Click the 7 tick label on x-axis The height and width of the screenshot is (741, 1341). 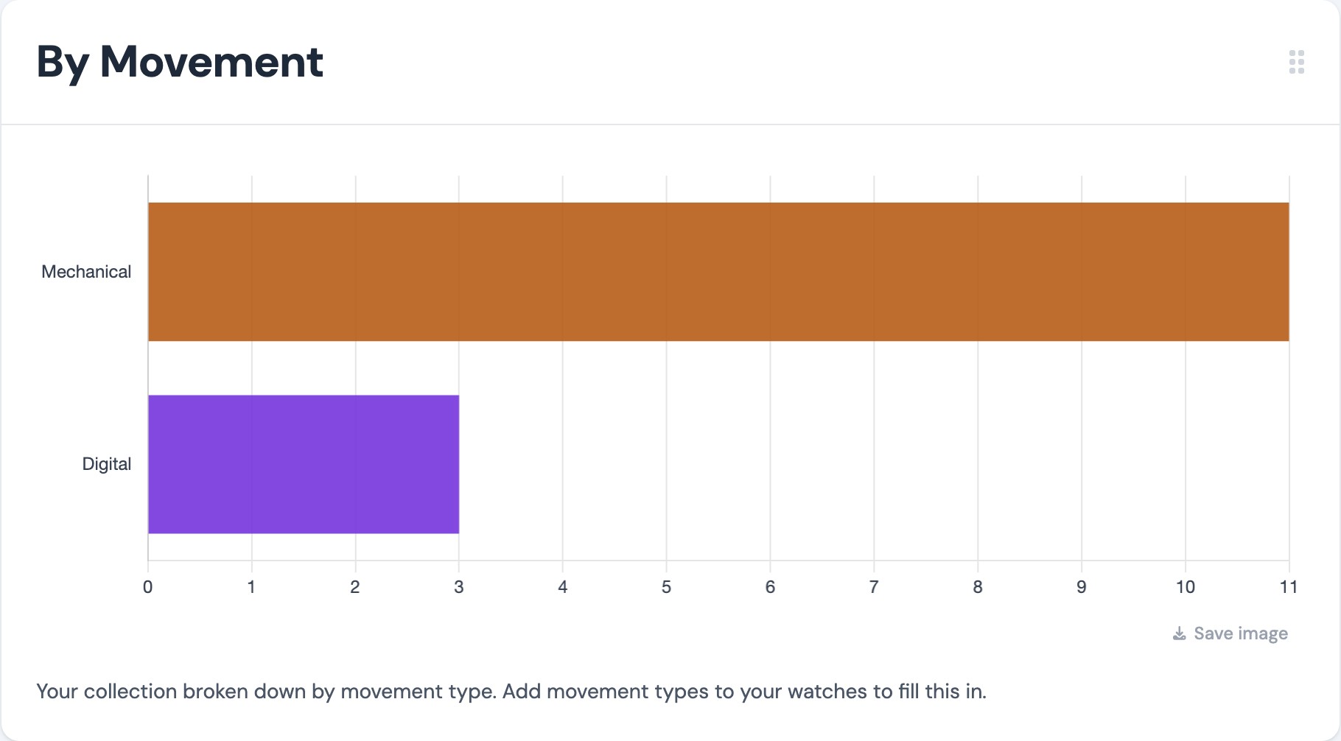[874, 587]
